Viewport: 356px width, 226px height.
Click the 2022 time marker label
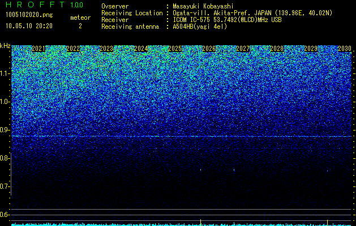(73, 49)
